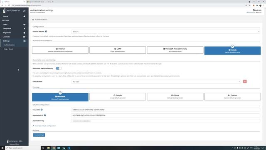Click the Application ID help tooltip icon
This screenshot has height=150, width=266.
pos(45,115)
